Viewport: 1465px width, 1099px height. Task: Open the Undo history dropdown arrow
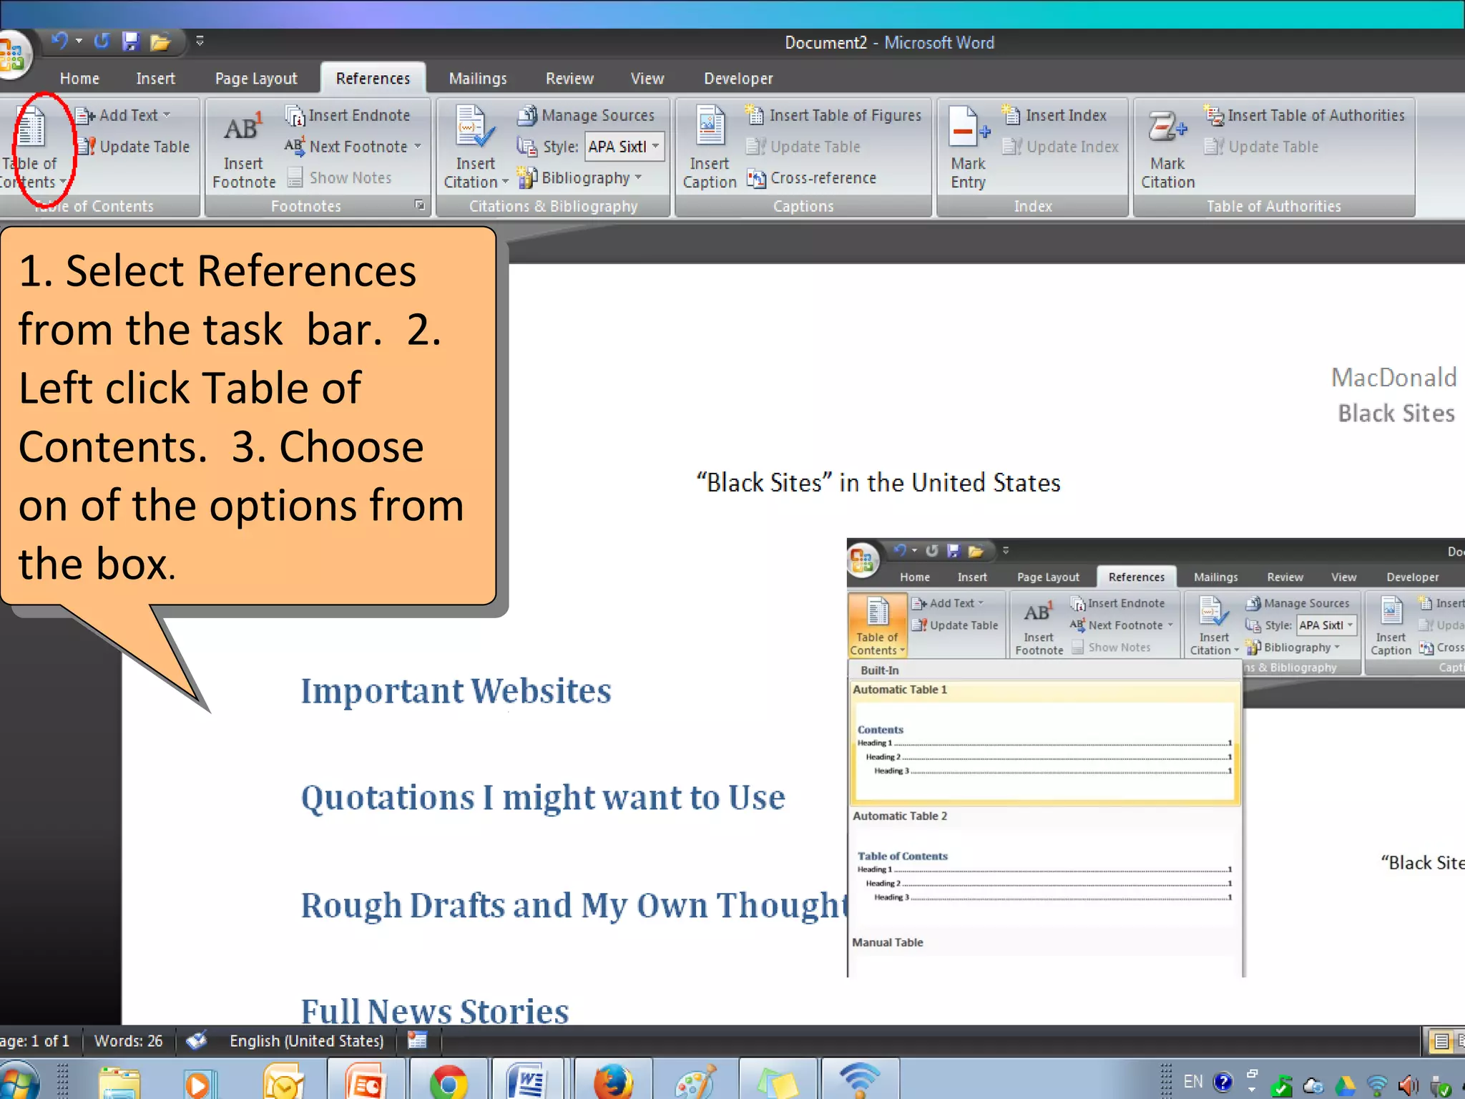(x=79, y=41)
